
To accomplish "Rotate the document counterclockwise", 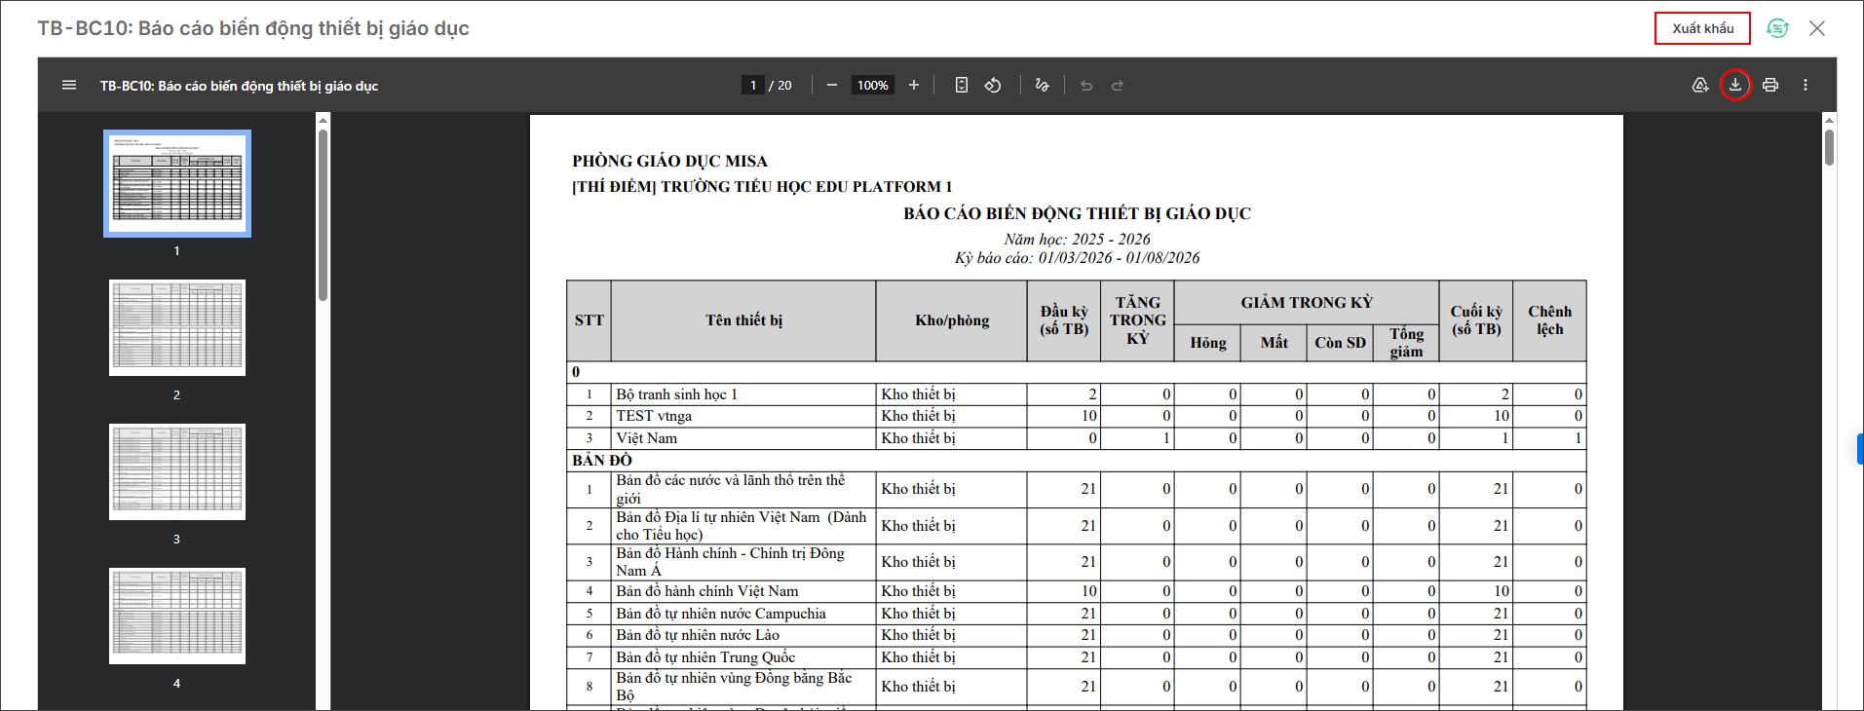I will coord(993,86).
